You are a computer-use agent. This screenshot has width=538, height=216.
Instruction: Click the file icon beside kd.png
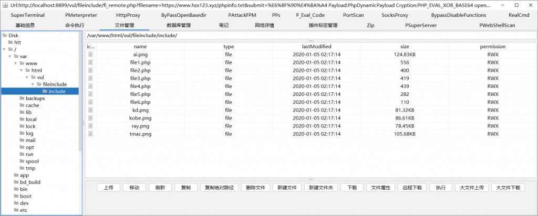[91, 110]
